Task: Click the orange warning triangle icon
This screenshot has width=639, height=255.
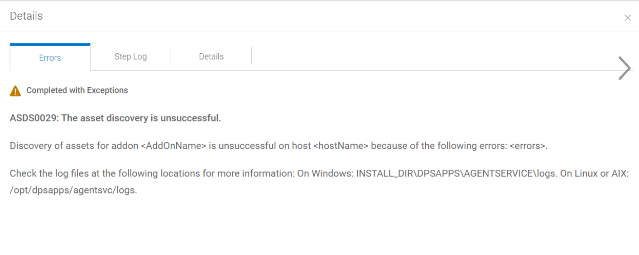Action: pos(15,91)
